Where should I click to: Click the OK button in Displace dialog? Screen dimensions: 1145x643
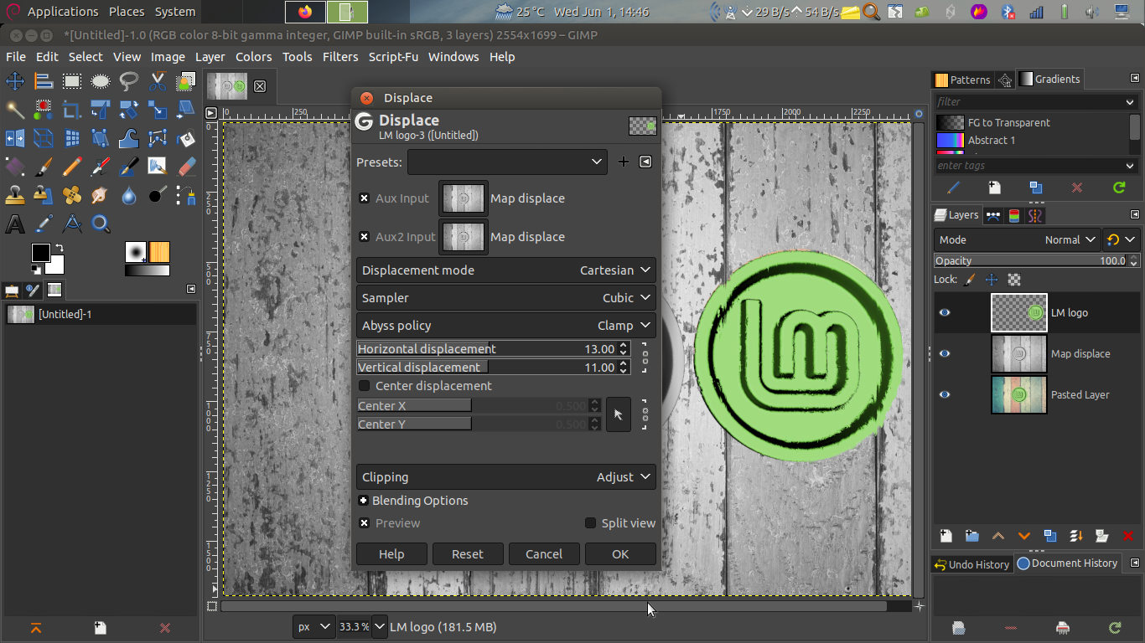620,554
